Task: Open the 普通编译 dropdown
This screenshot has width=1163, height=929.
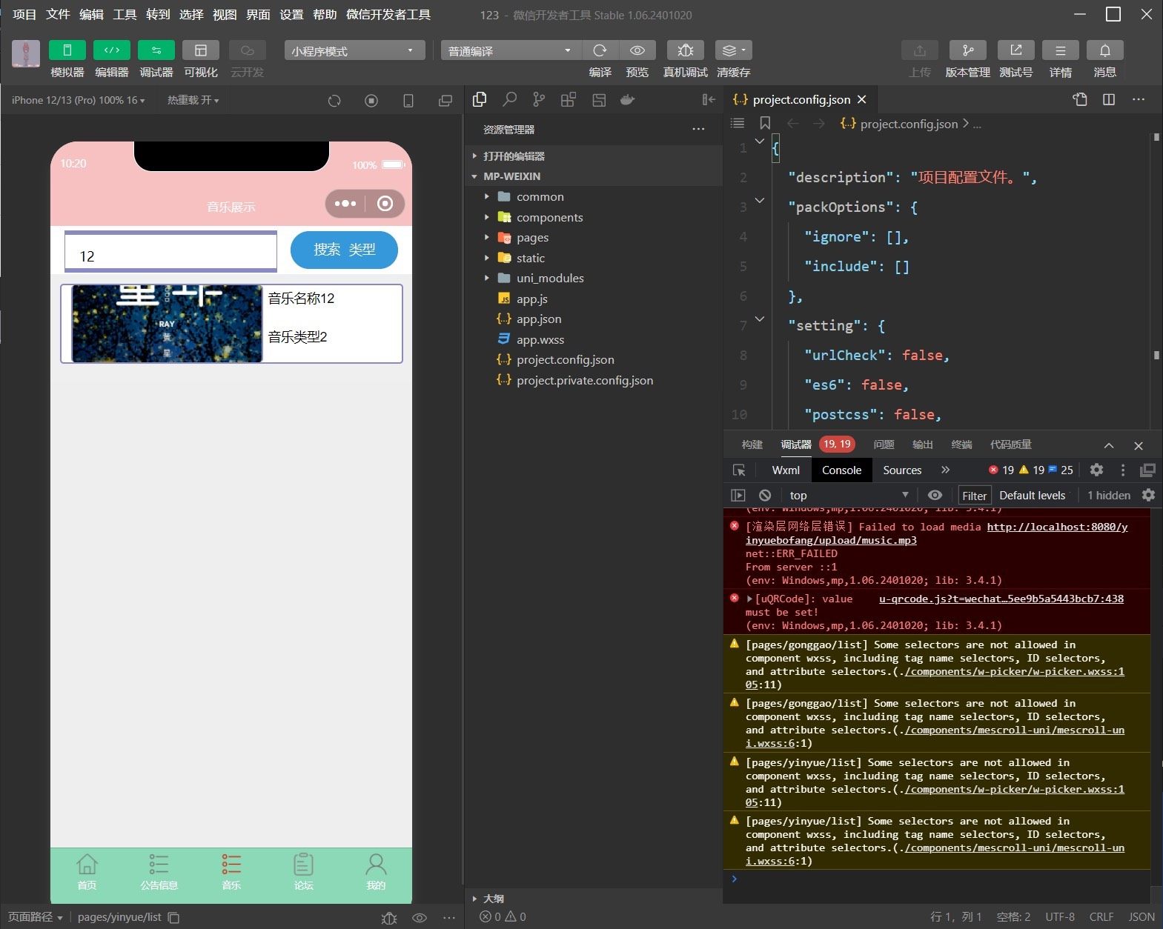Action: [x=509, y=50]
